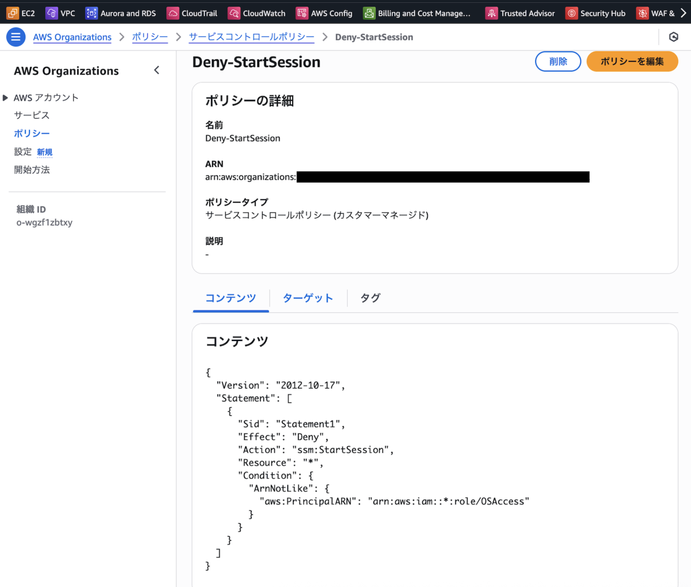Click the policy type value text

[x=317, y=215]
